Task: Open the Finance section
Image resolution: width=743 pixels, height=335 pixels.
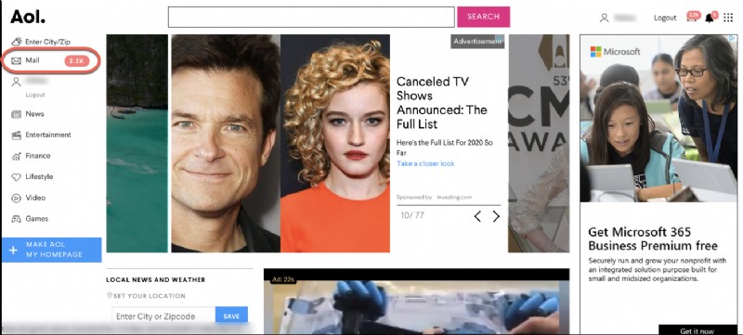Action: point(38,156)
